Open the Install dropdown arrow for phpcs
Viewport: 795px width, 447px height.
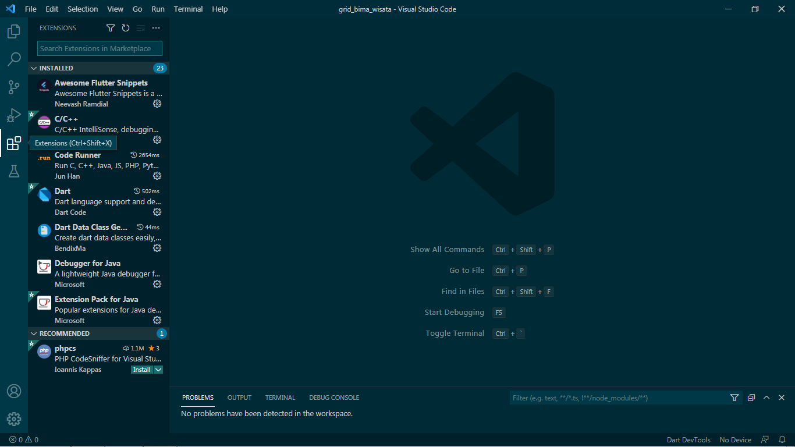coord(158,370)
